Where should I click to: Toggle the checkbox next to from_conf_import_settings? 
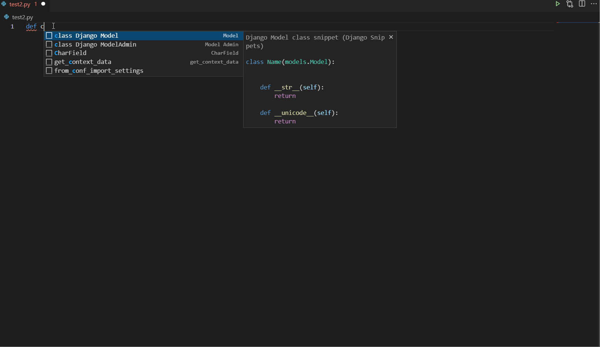click(49, 71)
